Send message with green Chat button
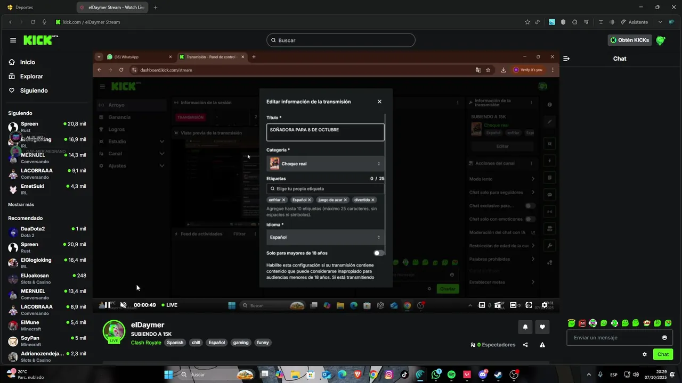Image resolution: width=682 pixels, height=383 pixels. click(x=663, y=354)
